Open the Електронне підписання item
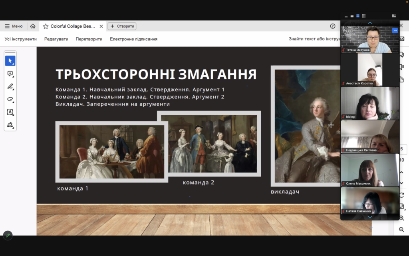Screen dimensions: 409x256 tap(133, 39)
